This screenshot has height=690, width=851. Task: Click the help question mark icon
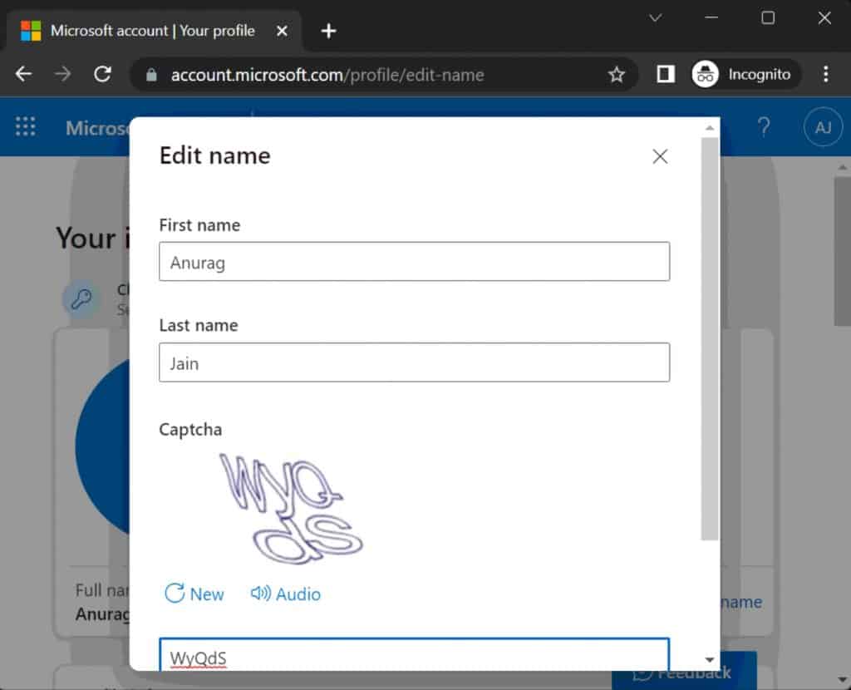pos(763,127)
